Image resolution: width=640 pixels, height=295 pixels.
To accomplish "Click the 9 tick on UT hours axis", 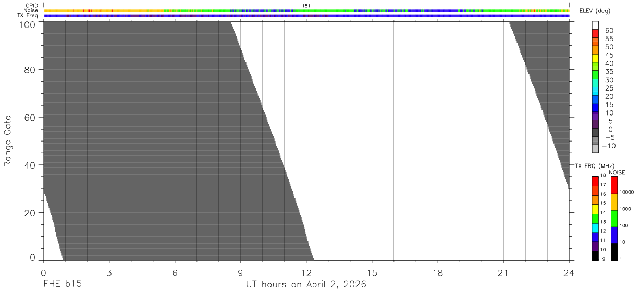I will [x=240, y=272].
